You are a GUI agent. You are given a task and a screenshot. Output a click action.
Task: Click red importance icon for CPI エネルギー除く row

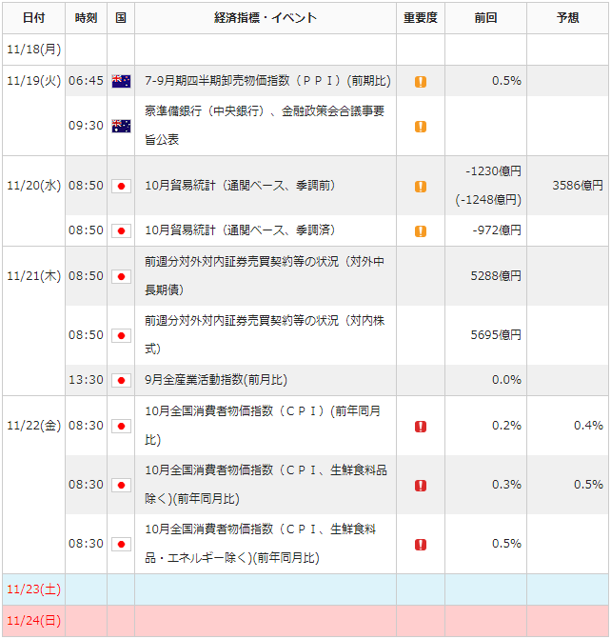click(421, 545)
